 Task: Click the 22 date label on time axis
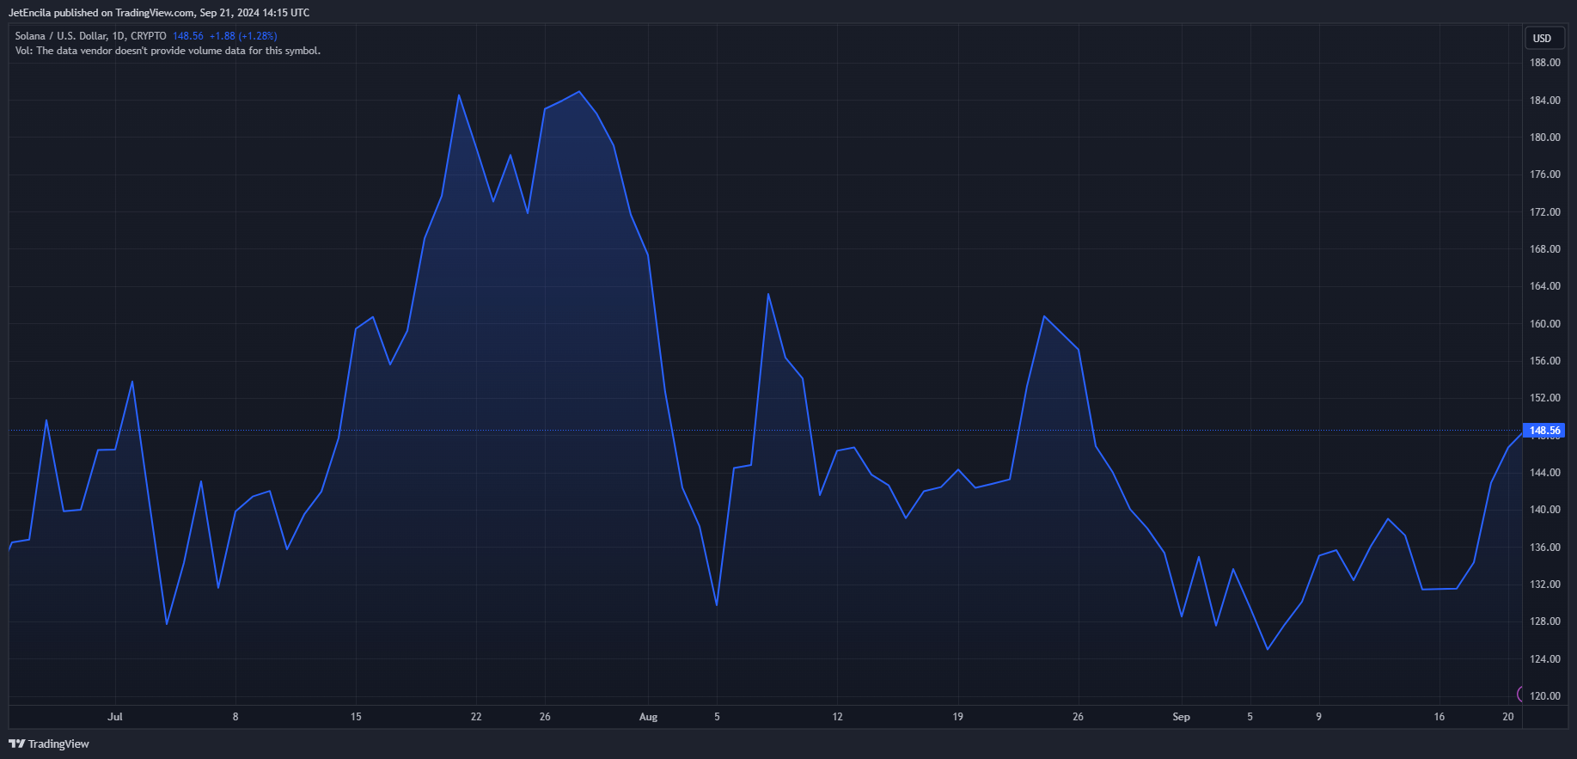tap(476, 717)
